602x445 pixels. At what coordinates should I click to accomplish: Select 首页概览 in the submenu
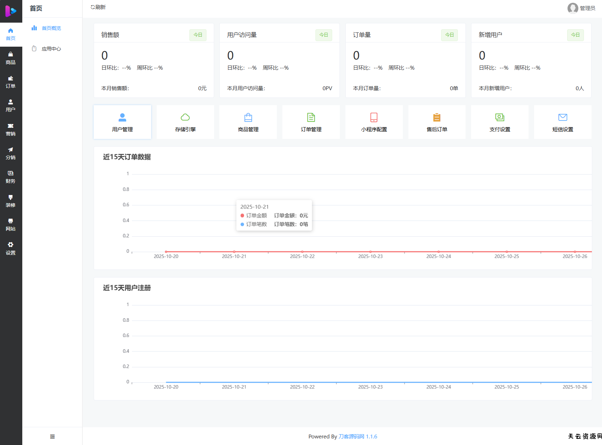click(51, 28)
